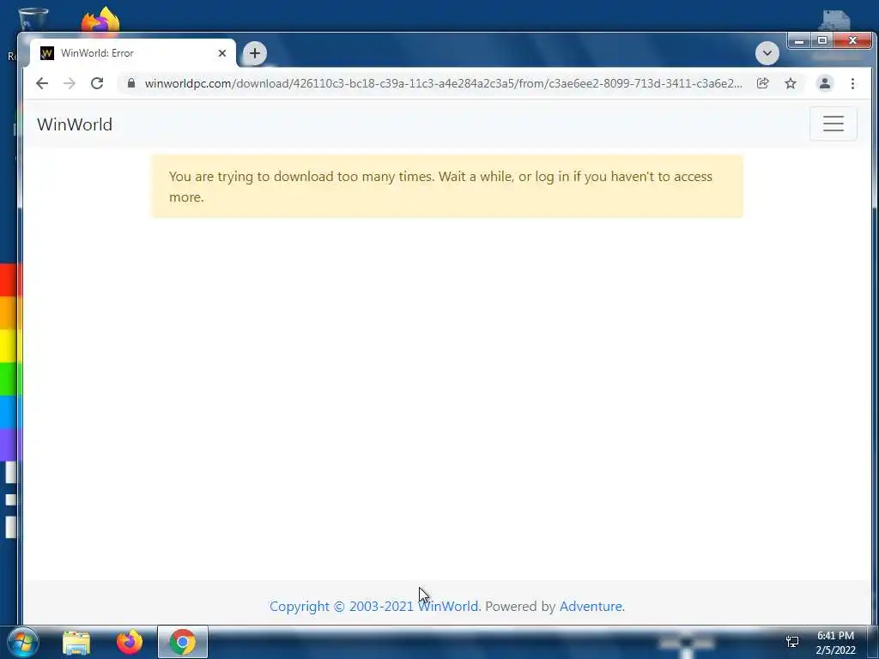Select the Chrome taskbar button

tap(182, 642)
